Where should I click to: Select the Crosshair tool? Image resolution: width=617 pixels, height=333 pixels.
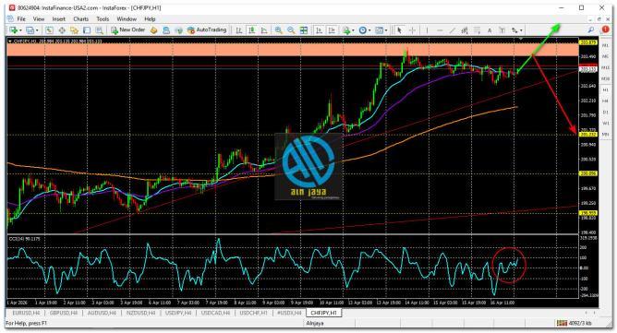pos(412,30)
